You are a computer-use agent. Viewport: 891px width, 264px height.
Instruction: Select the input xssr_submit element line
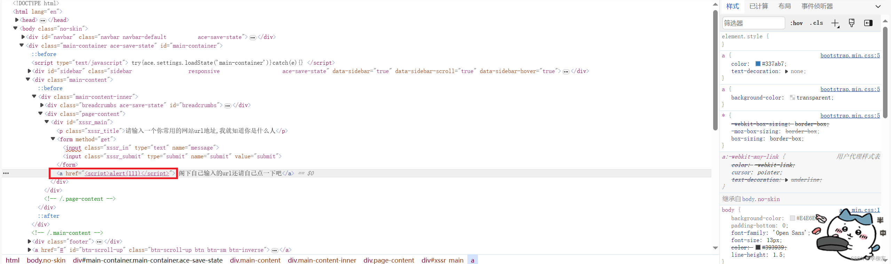click(x=172, y=157)
